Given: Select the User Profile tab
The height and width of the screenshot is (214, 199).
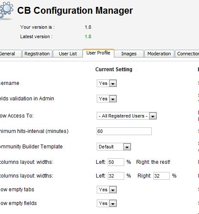Looking at the screenshot, I should (x=98, y=53).
